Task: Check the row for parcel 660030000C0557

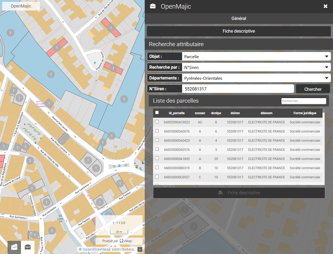Action: coord(157,177)
